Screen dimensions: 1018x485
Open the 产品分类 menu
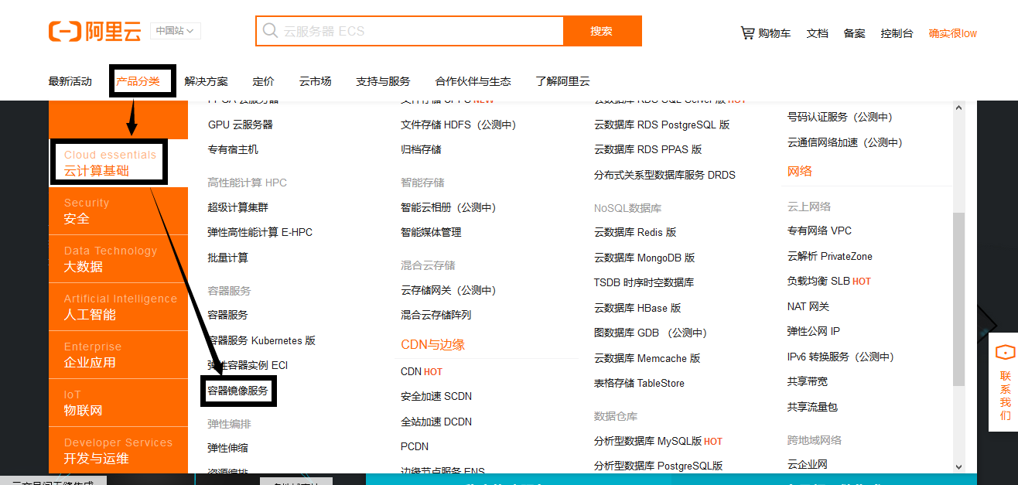click(x=138, y=81)
